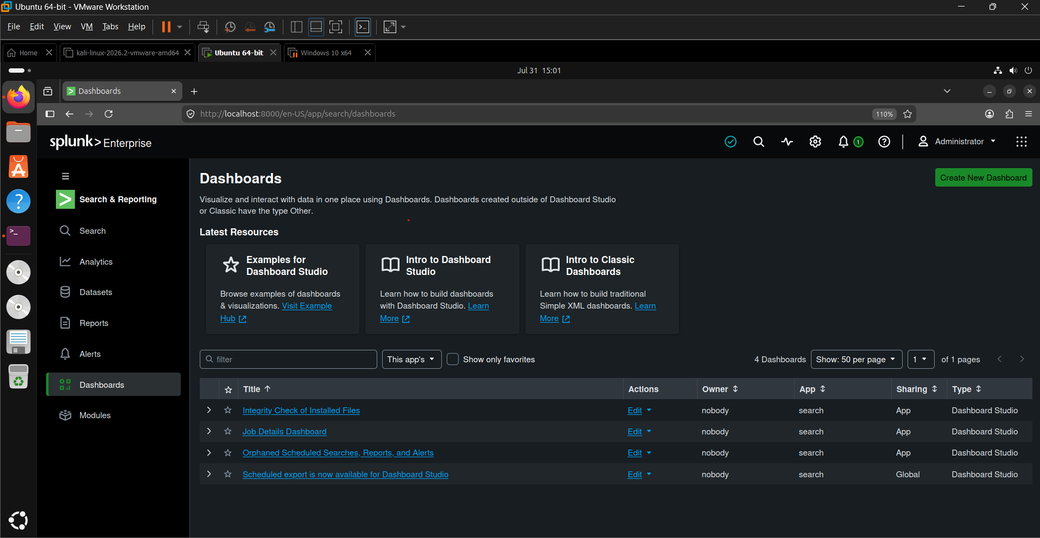Open VMware VM menu
1040x538 pixels.
(87, 27)
